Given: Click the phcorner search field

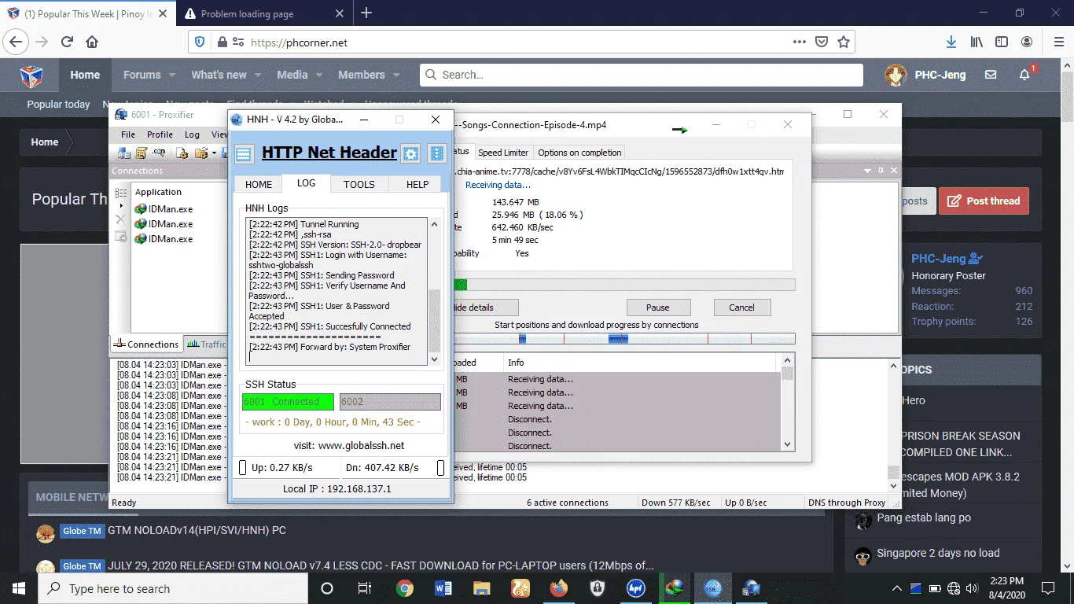Looking at the screenshot, I should click(641, 75).
